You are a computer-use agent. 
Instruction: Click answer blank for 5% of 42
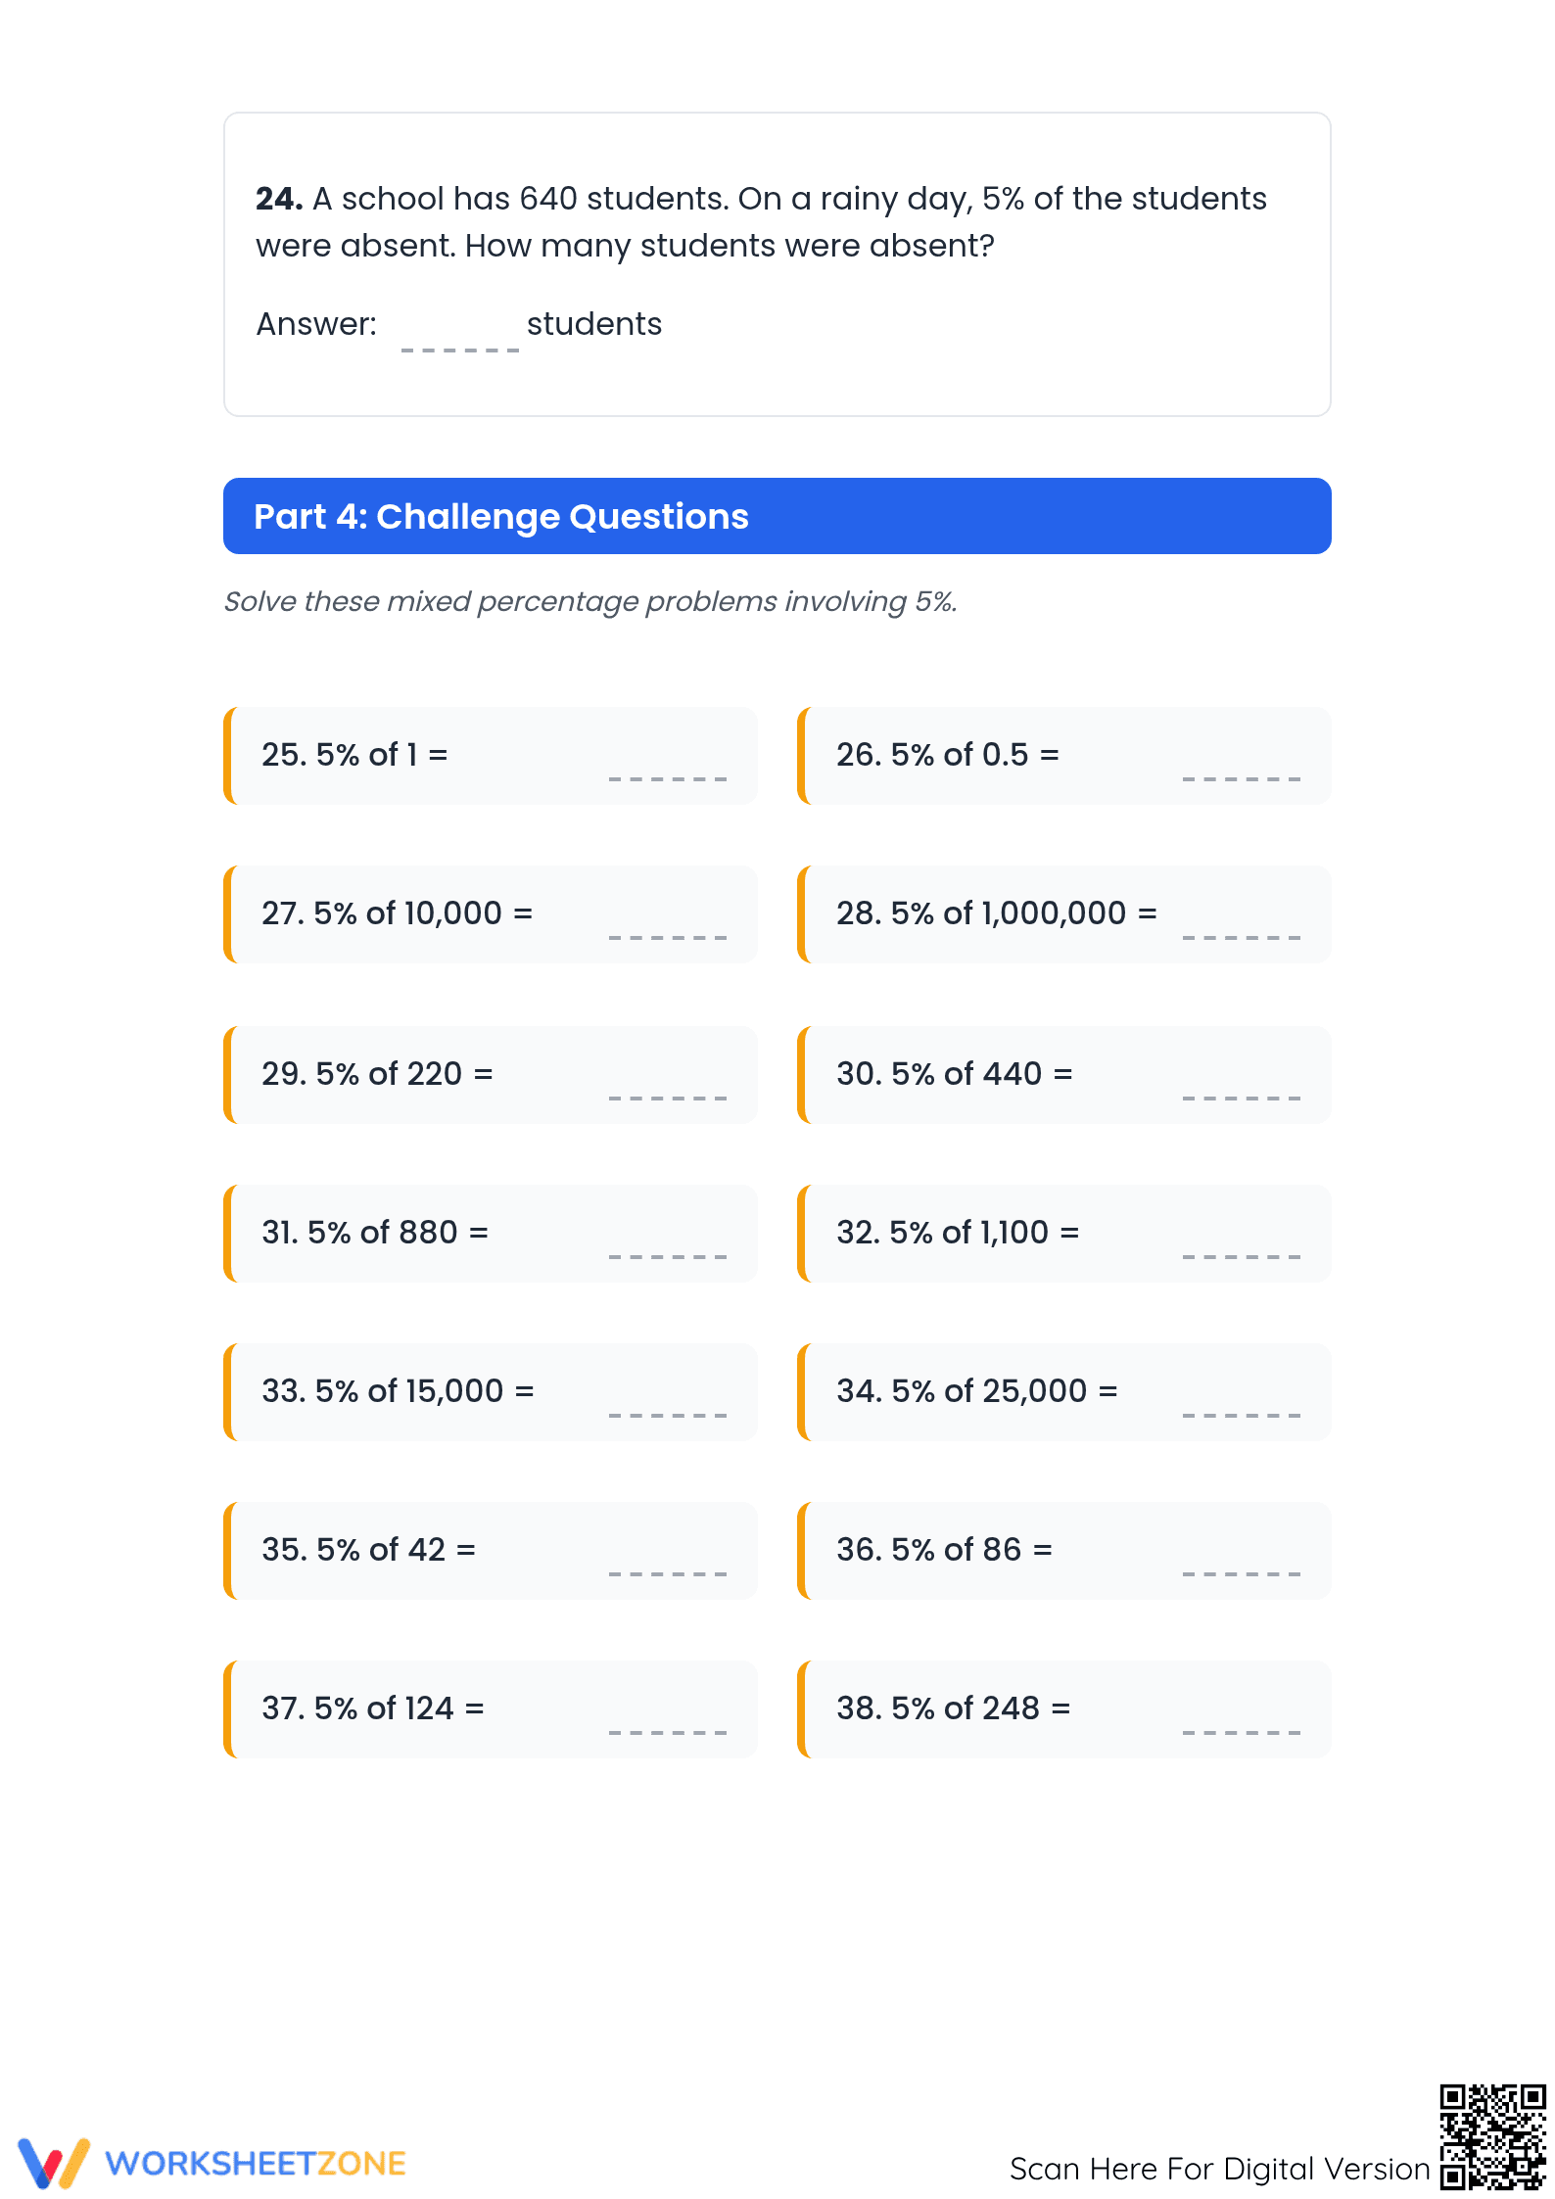pyautogui.click(x=668, y=1558)
